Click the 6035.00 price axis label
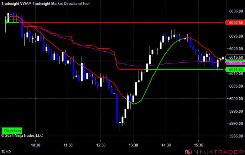 click(236, 11)
